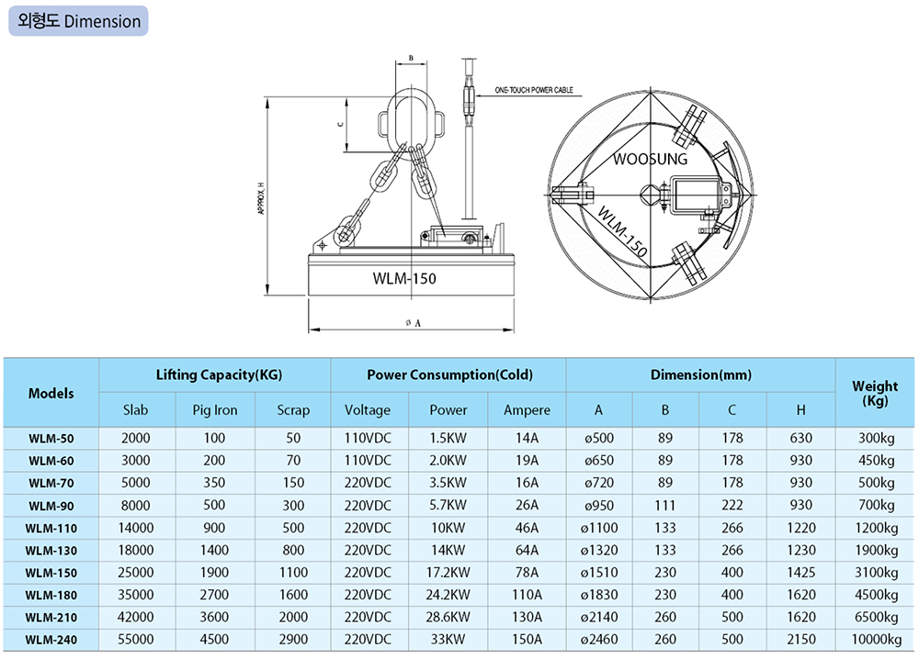Click the WLM-50 model row label
The image size is (919, 659).
tap(51, 439)
